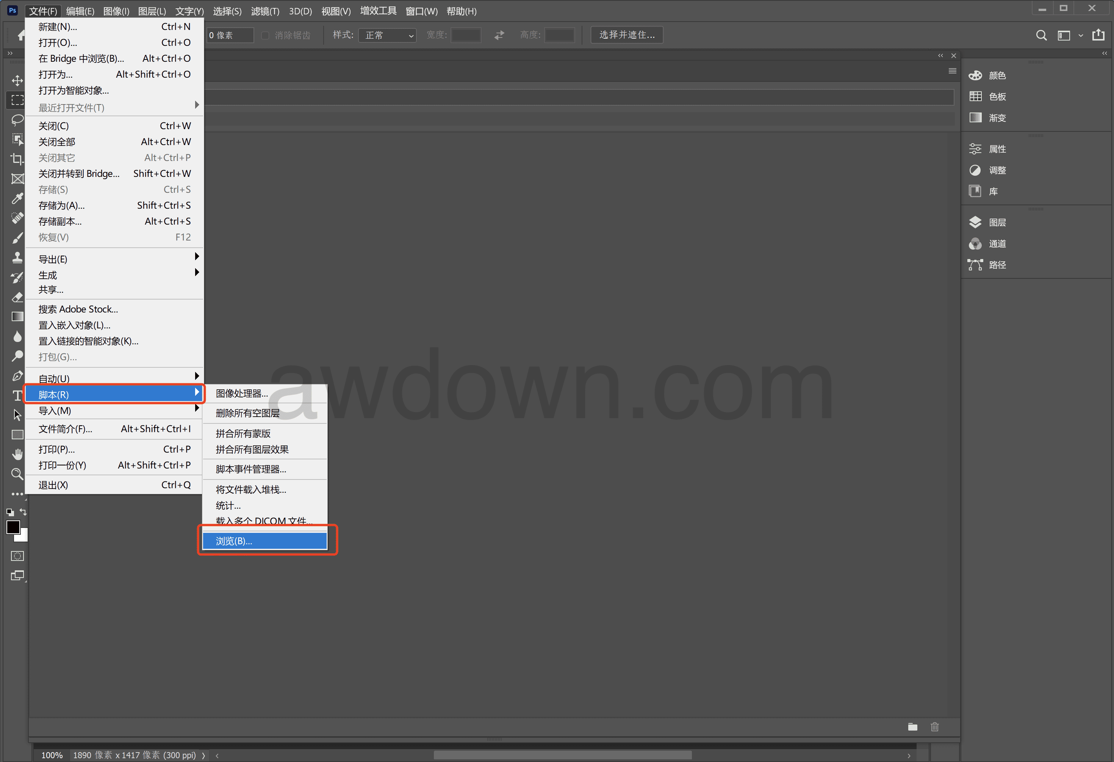Viewport: 1114px width, 762px height.
Task: Open the Layers panel icon
Action: click(x=975, y=222)
